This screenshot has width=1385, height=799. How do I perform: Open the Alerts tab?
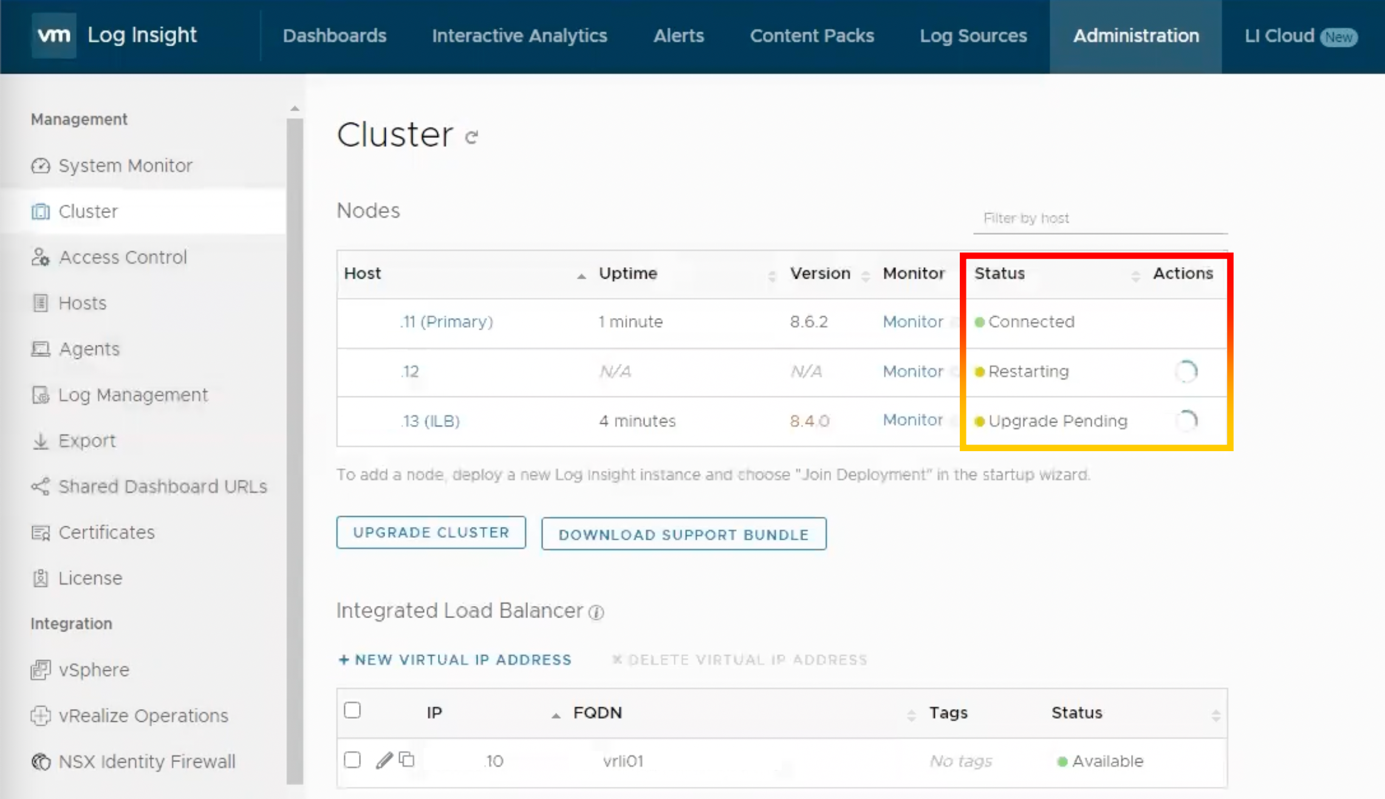click(679, 36)
